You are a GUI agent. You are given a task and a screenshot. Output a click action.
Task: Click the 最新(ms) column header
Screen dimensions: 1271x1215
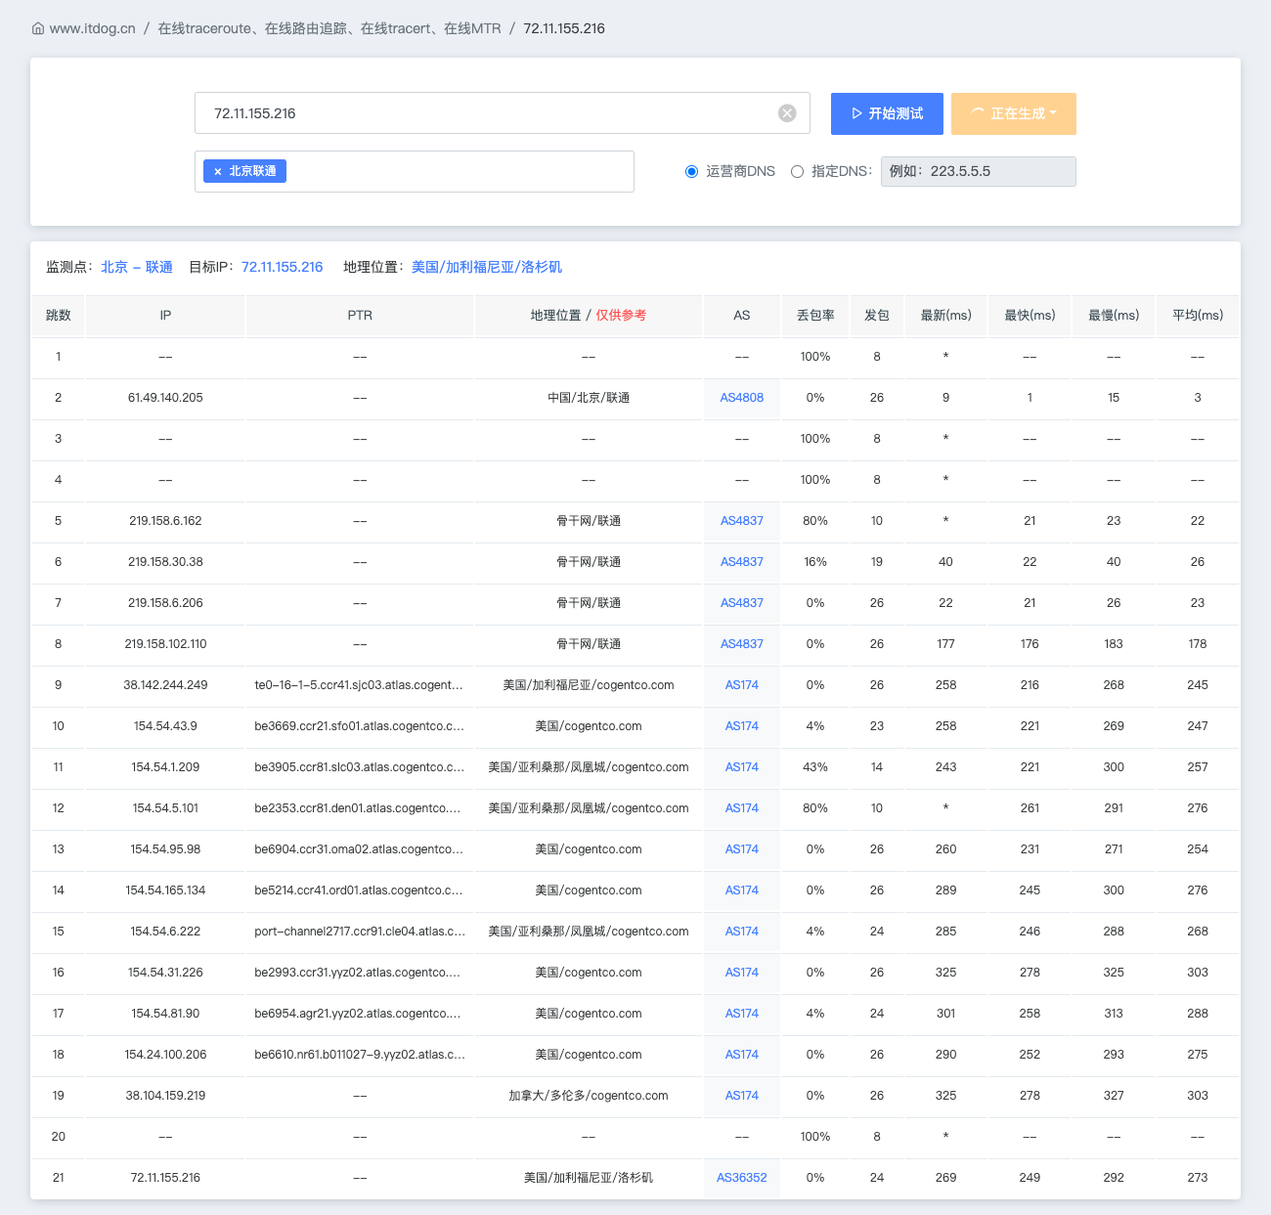(x=946, y=316)
